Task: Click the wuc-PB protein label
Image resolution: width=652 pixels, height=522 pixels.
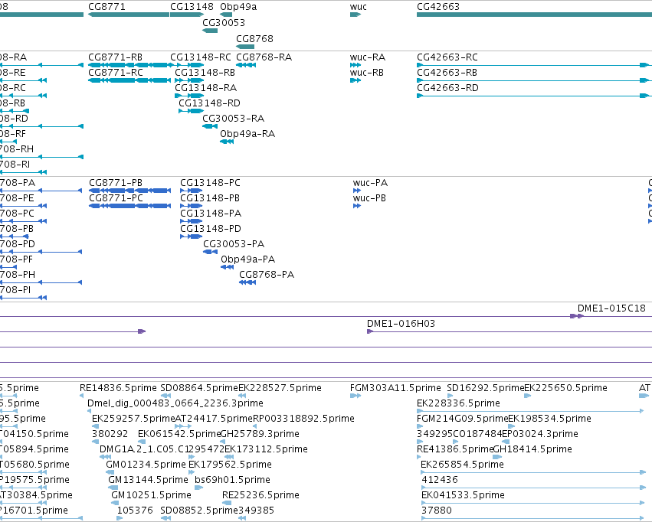Action: tap(369, 198)
